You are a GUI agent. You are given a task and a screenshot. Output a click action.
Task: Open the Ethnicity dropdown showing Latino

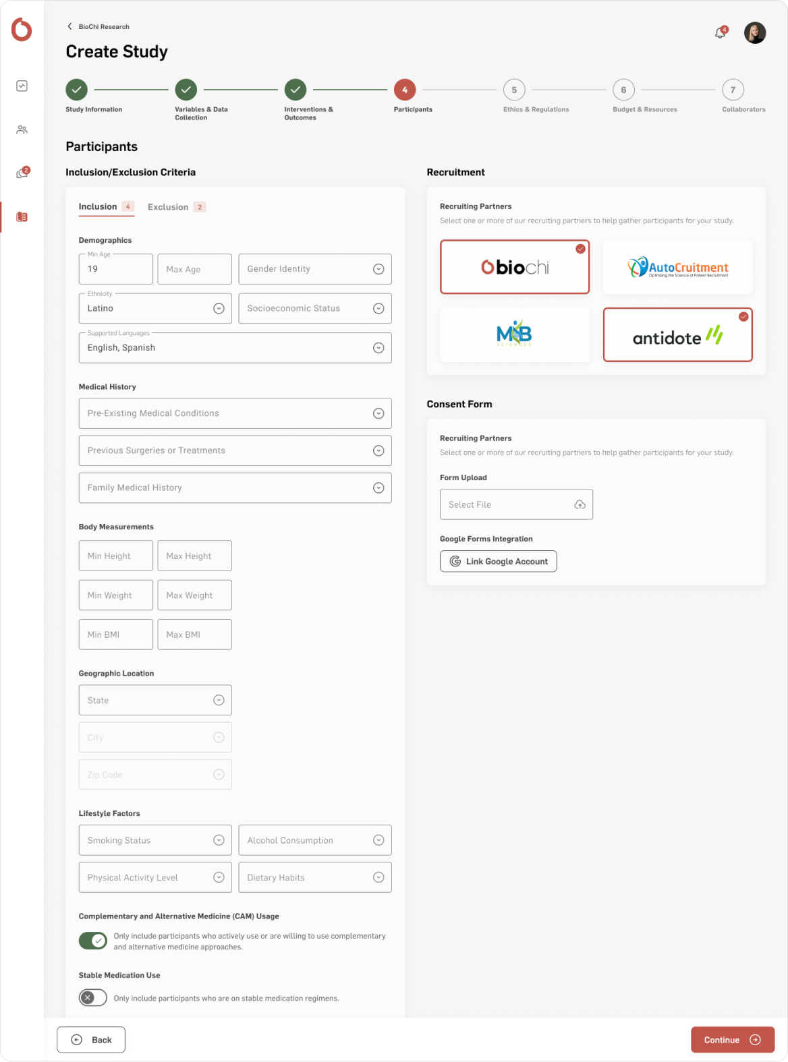click(155, 308)
